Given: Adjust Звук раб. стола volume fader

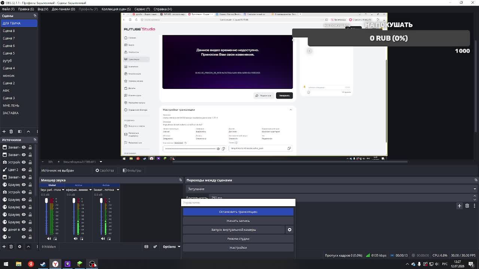Looking at the screenshot, I should click(x=46, y=201).
